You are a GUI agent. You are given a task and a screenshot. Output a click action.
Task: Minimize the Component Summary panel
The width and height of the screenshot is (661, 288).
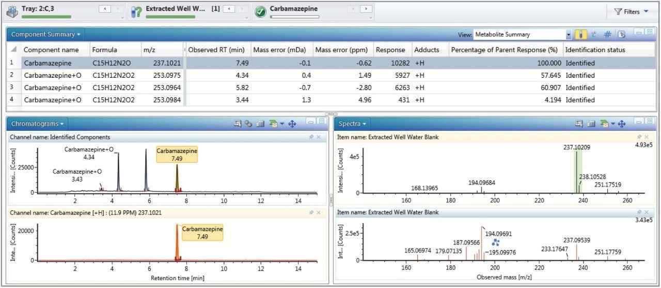pos(639,32)
